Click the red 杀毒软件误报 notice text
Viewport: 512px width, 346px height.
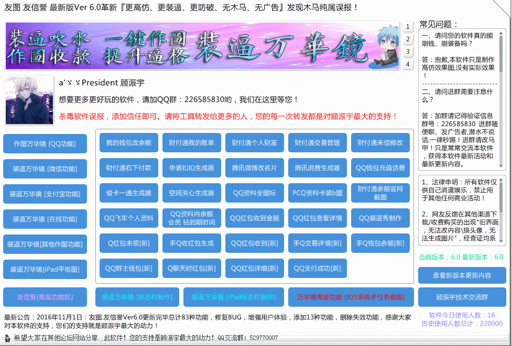[x=228, y=116]
